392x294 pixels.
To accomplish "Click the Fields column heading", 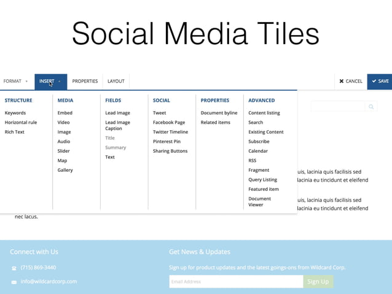I will [113, 101].
